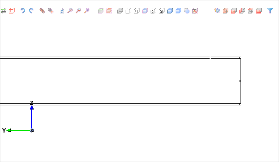Select the zoom window magnifier with the rectangle
279x162 pixels.
(78, 11)
